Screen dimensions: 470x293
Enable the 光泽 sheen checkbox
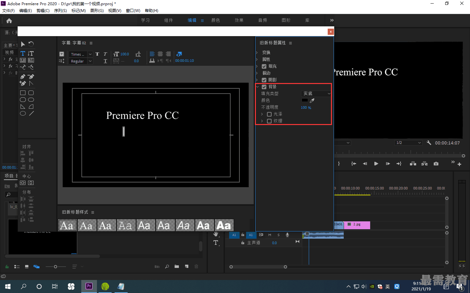tap(269, 114)
